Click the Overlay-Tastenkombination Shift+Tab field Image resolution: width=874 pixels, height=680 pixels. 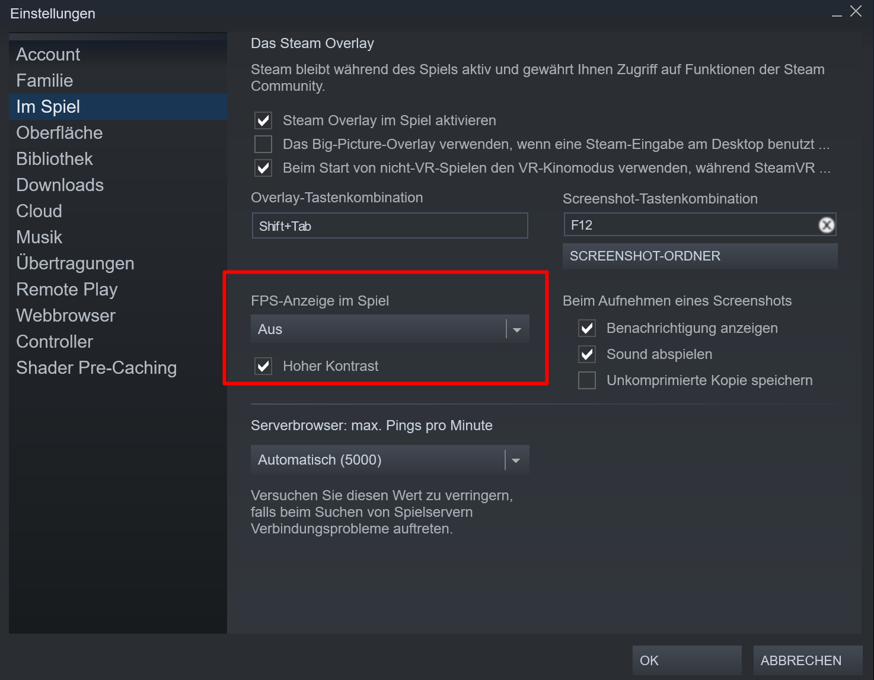point(390,226)
